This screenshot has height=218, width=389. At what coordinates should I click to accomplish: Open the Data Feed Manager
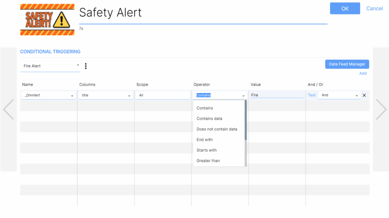(x=347, y=64)
